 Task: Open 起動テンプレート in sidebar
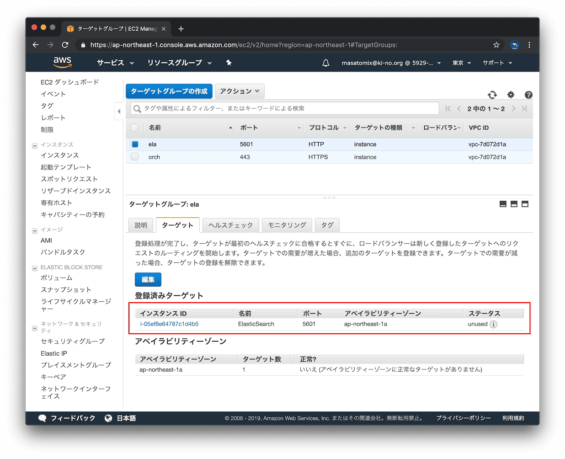point(66,167)
